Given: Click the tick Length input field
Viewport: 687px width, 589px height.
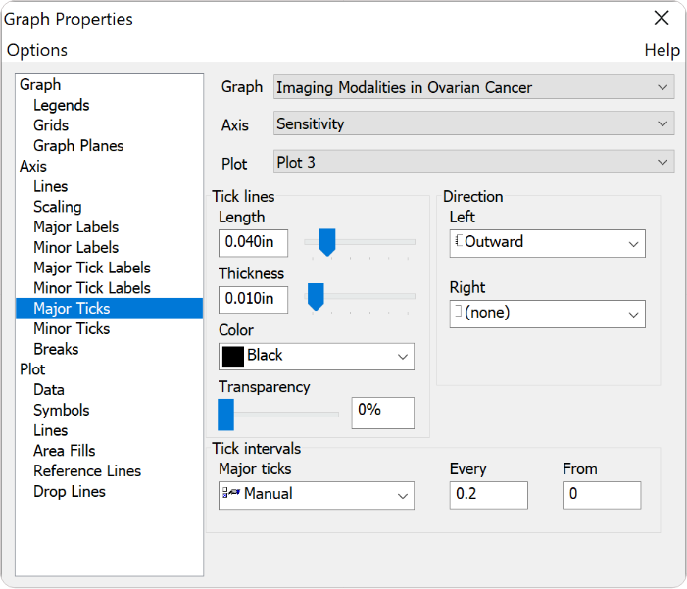Looking at the screenshot, I should point(253,241).
